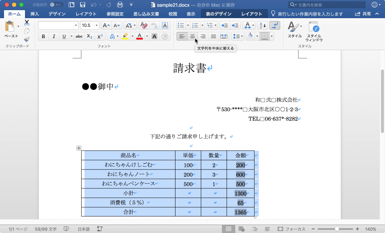Apply subscript formatting

tap(90, 36)
